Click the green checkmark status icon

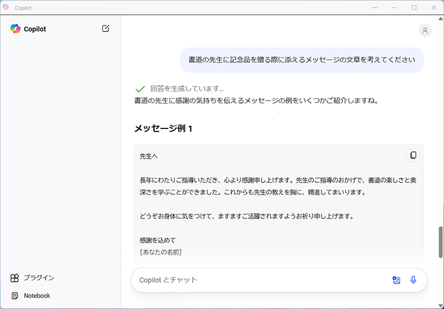tap(140, 89)
